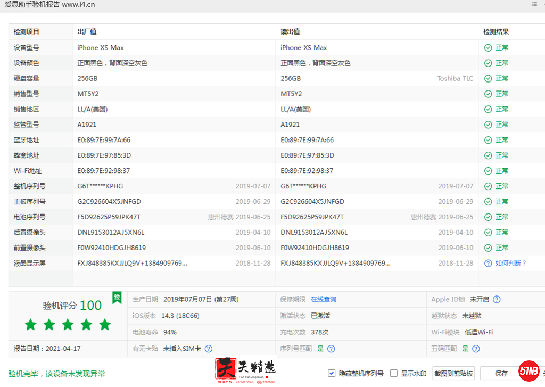
Task: Click help icon next to Apple ID锁
Action: (x=497, y=300)
